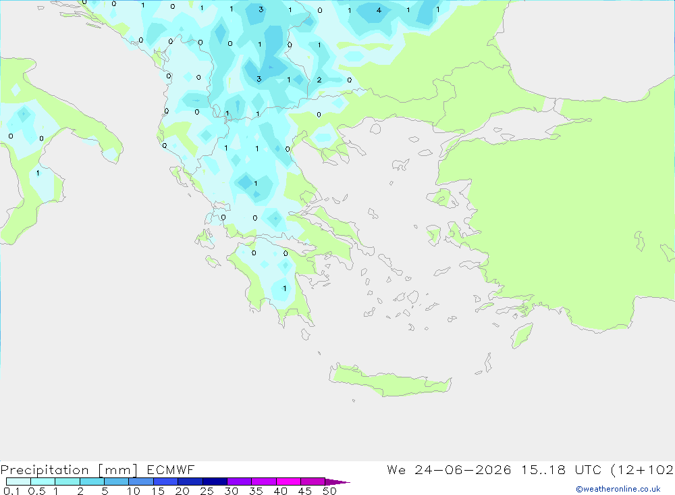The image size is (675, 495).
Task: Click the island of Rhodes on map
Action: tap(521, 336)
